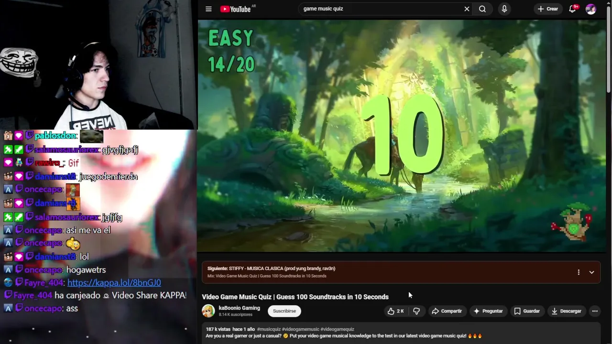Open the kaBoonio Gaming channel avatar

[x=208, y=311]
